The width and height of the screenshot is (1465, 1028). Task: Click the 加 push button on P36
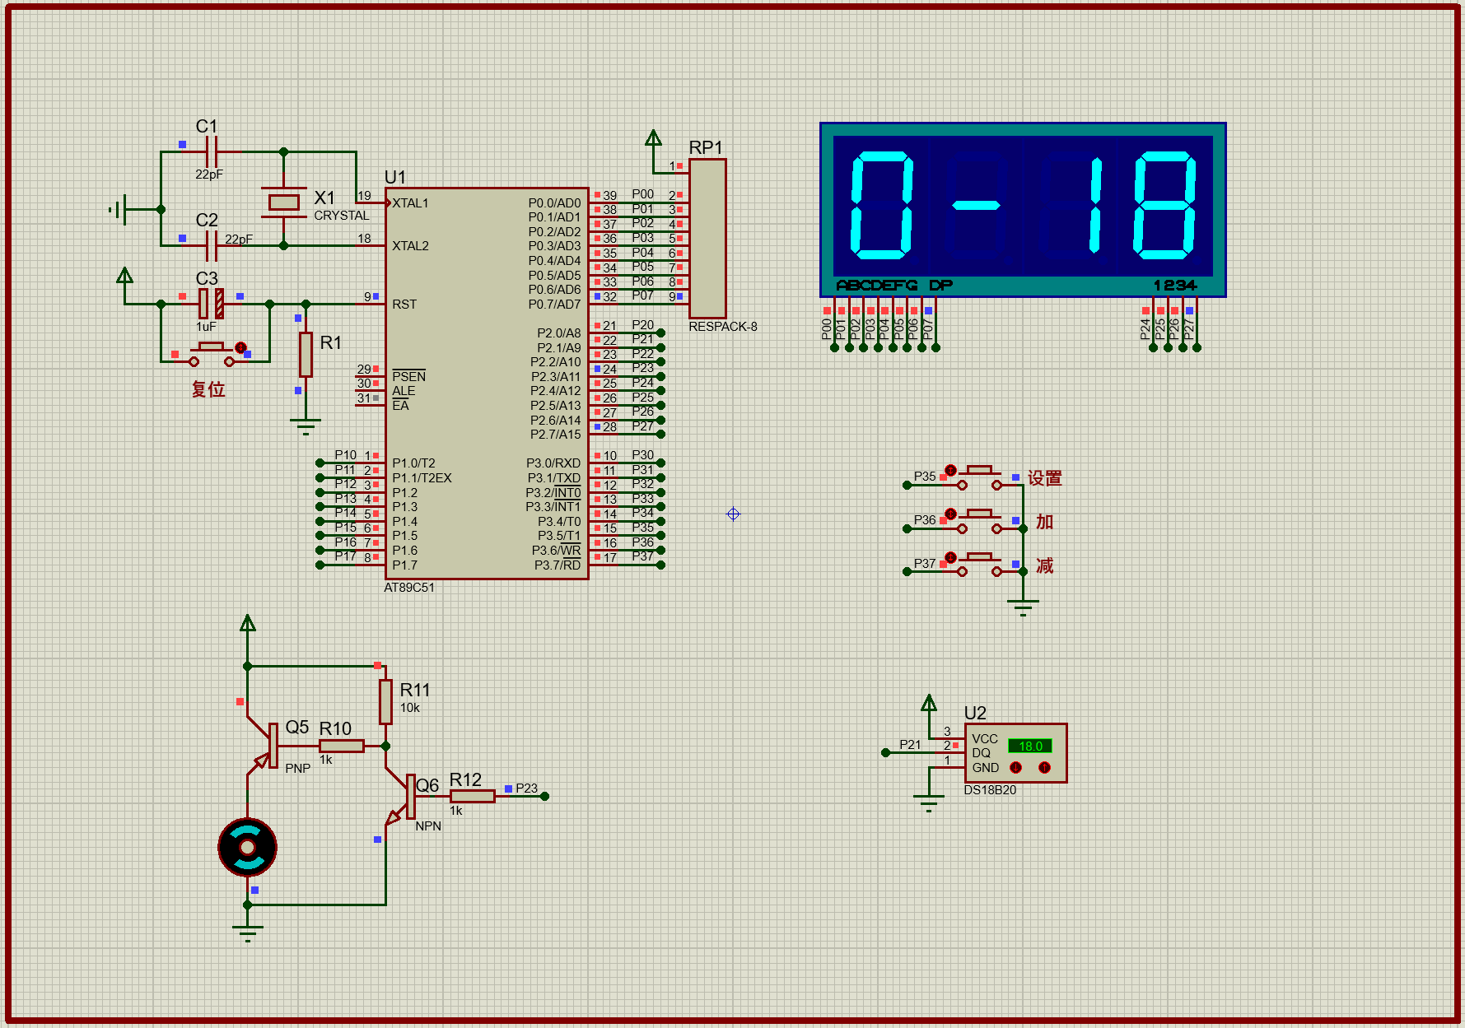point(978,520)
